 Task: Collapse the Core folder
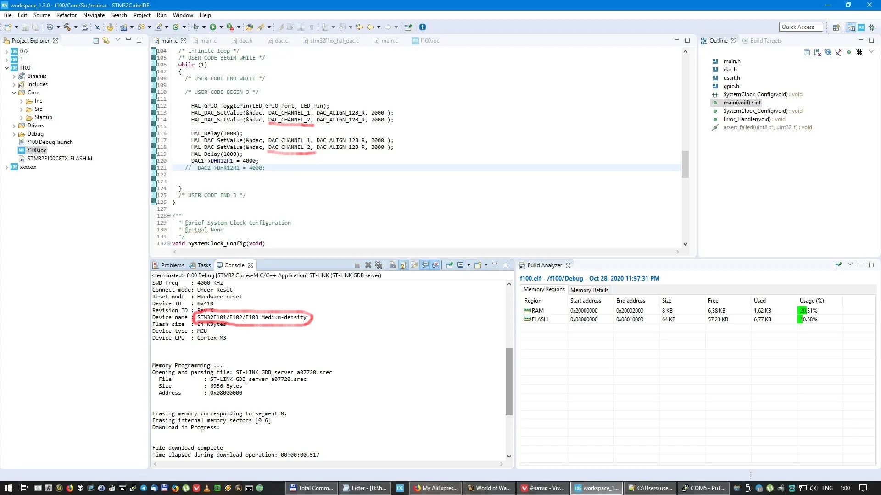click(x=14, y=93)
